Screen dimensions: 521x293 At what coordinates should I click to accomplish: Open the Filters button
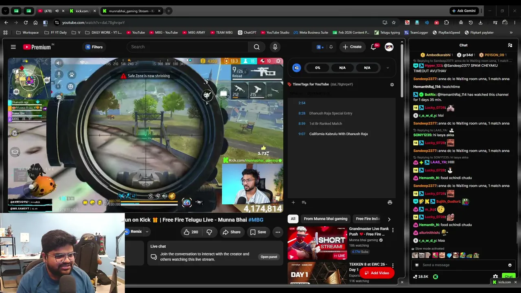pos(94,47)
